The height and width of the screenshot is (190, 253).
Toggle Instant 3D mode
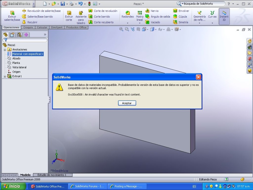point(224,16)
